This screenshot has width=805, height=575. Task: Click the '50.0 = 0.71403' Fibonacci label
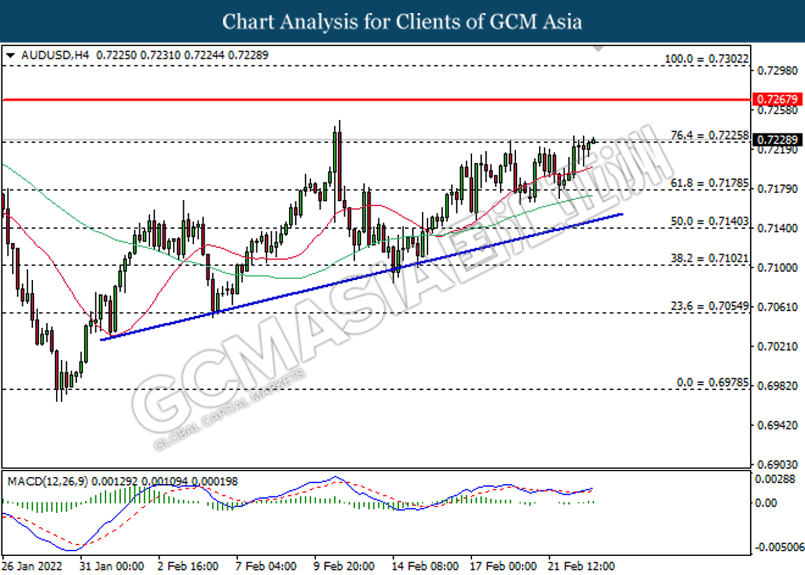(709, 221)
